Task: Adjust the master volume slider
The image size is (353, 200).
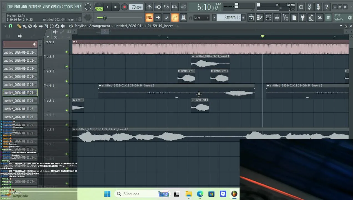Action: (104, 18)
